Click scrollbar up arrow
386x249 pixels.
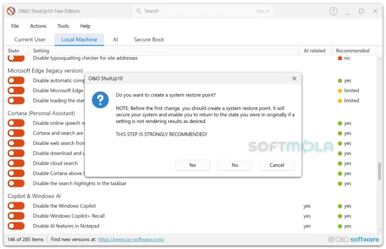pos(379,59)
